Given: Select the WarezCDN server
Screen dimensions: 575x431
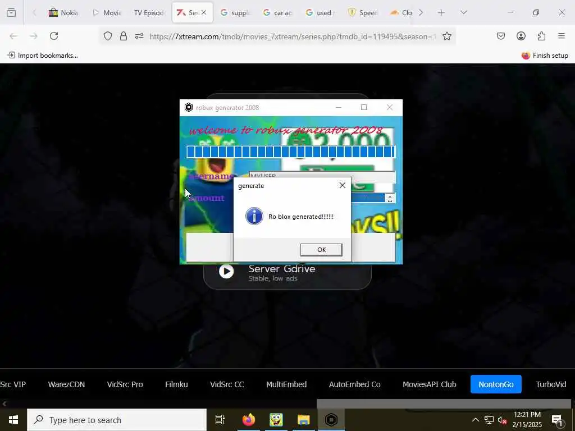Looking at the screenshot, I should click(x=66, y=384).
